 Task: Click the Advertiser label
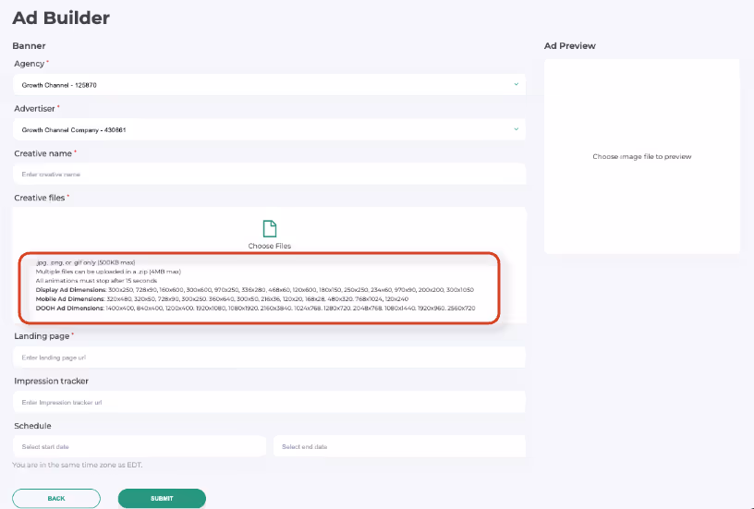(34, 109)
